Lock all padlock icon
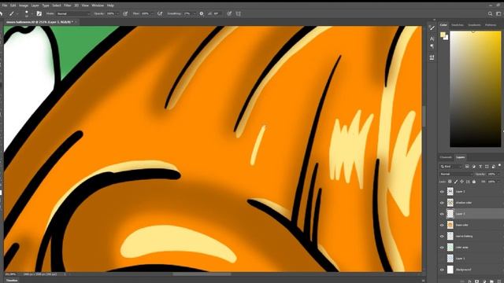Image resolution: width=504 pixels, height=283 pixels. pyautogui.click(x=474, y=182)
